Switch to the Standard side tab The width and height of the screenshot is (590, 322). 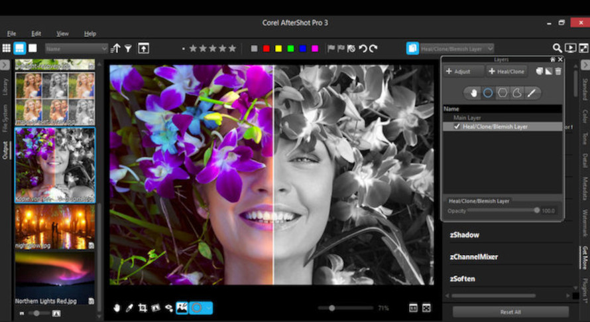click(585, 90)
